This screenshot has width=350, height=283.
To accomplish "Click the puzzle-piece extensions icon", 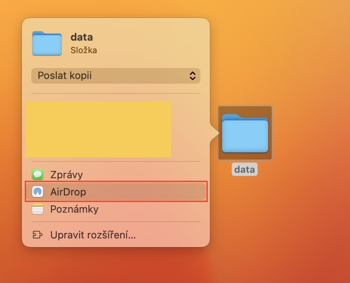I will (x=38, y=235).
